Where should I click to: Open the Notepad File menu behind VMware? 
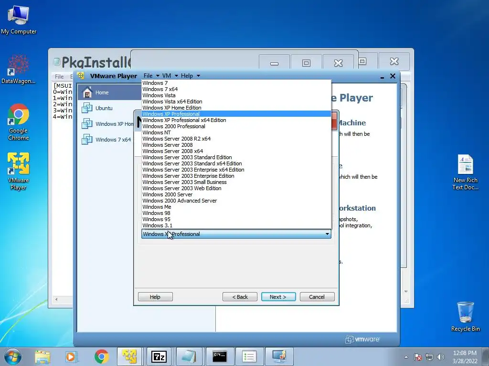point(59,77)
